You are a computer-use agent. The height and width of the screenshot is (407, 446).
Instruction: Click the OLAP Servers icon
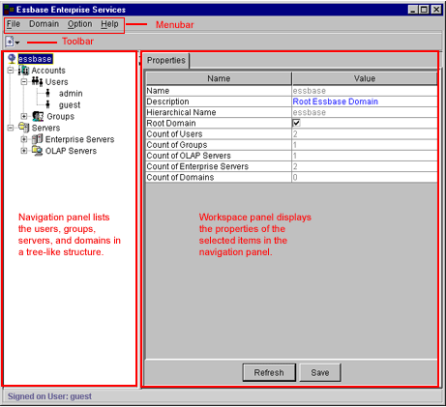38,151
